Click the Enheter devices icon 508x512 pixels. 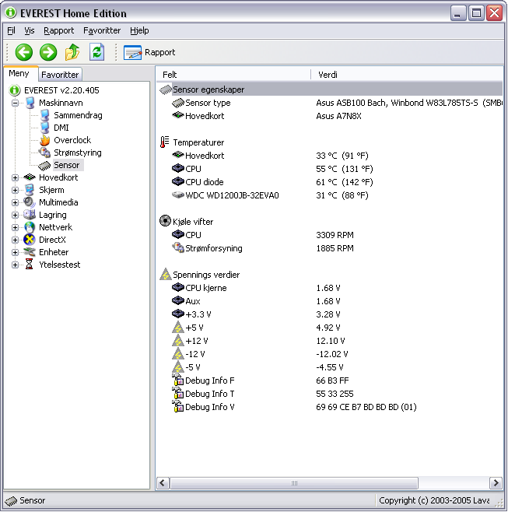click(30, 252)
